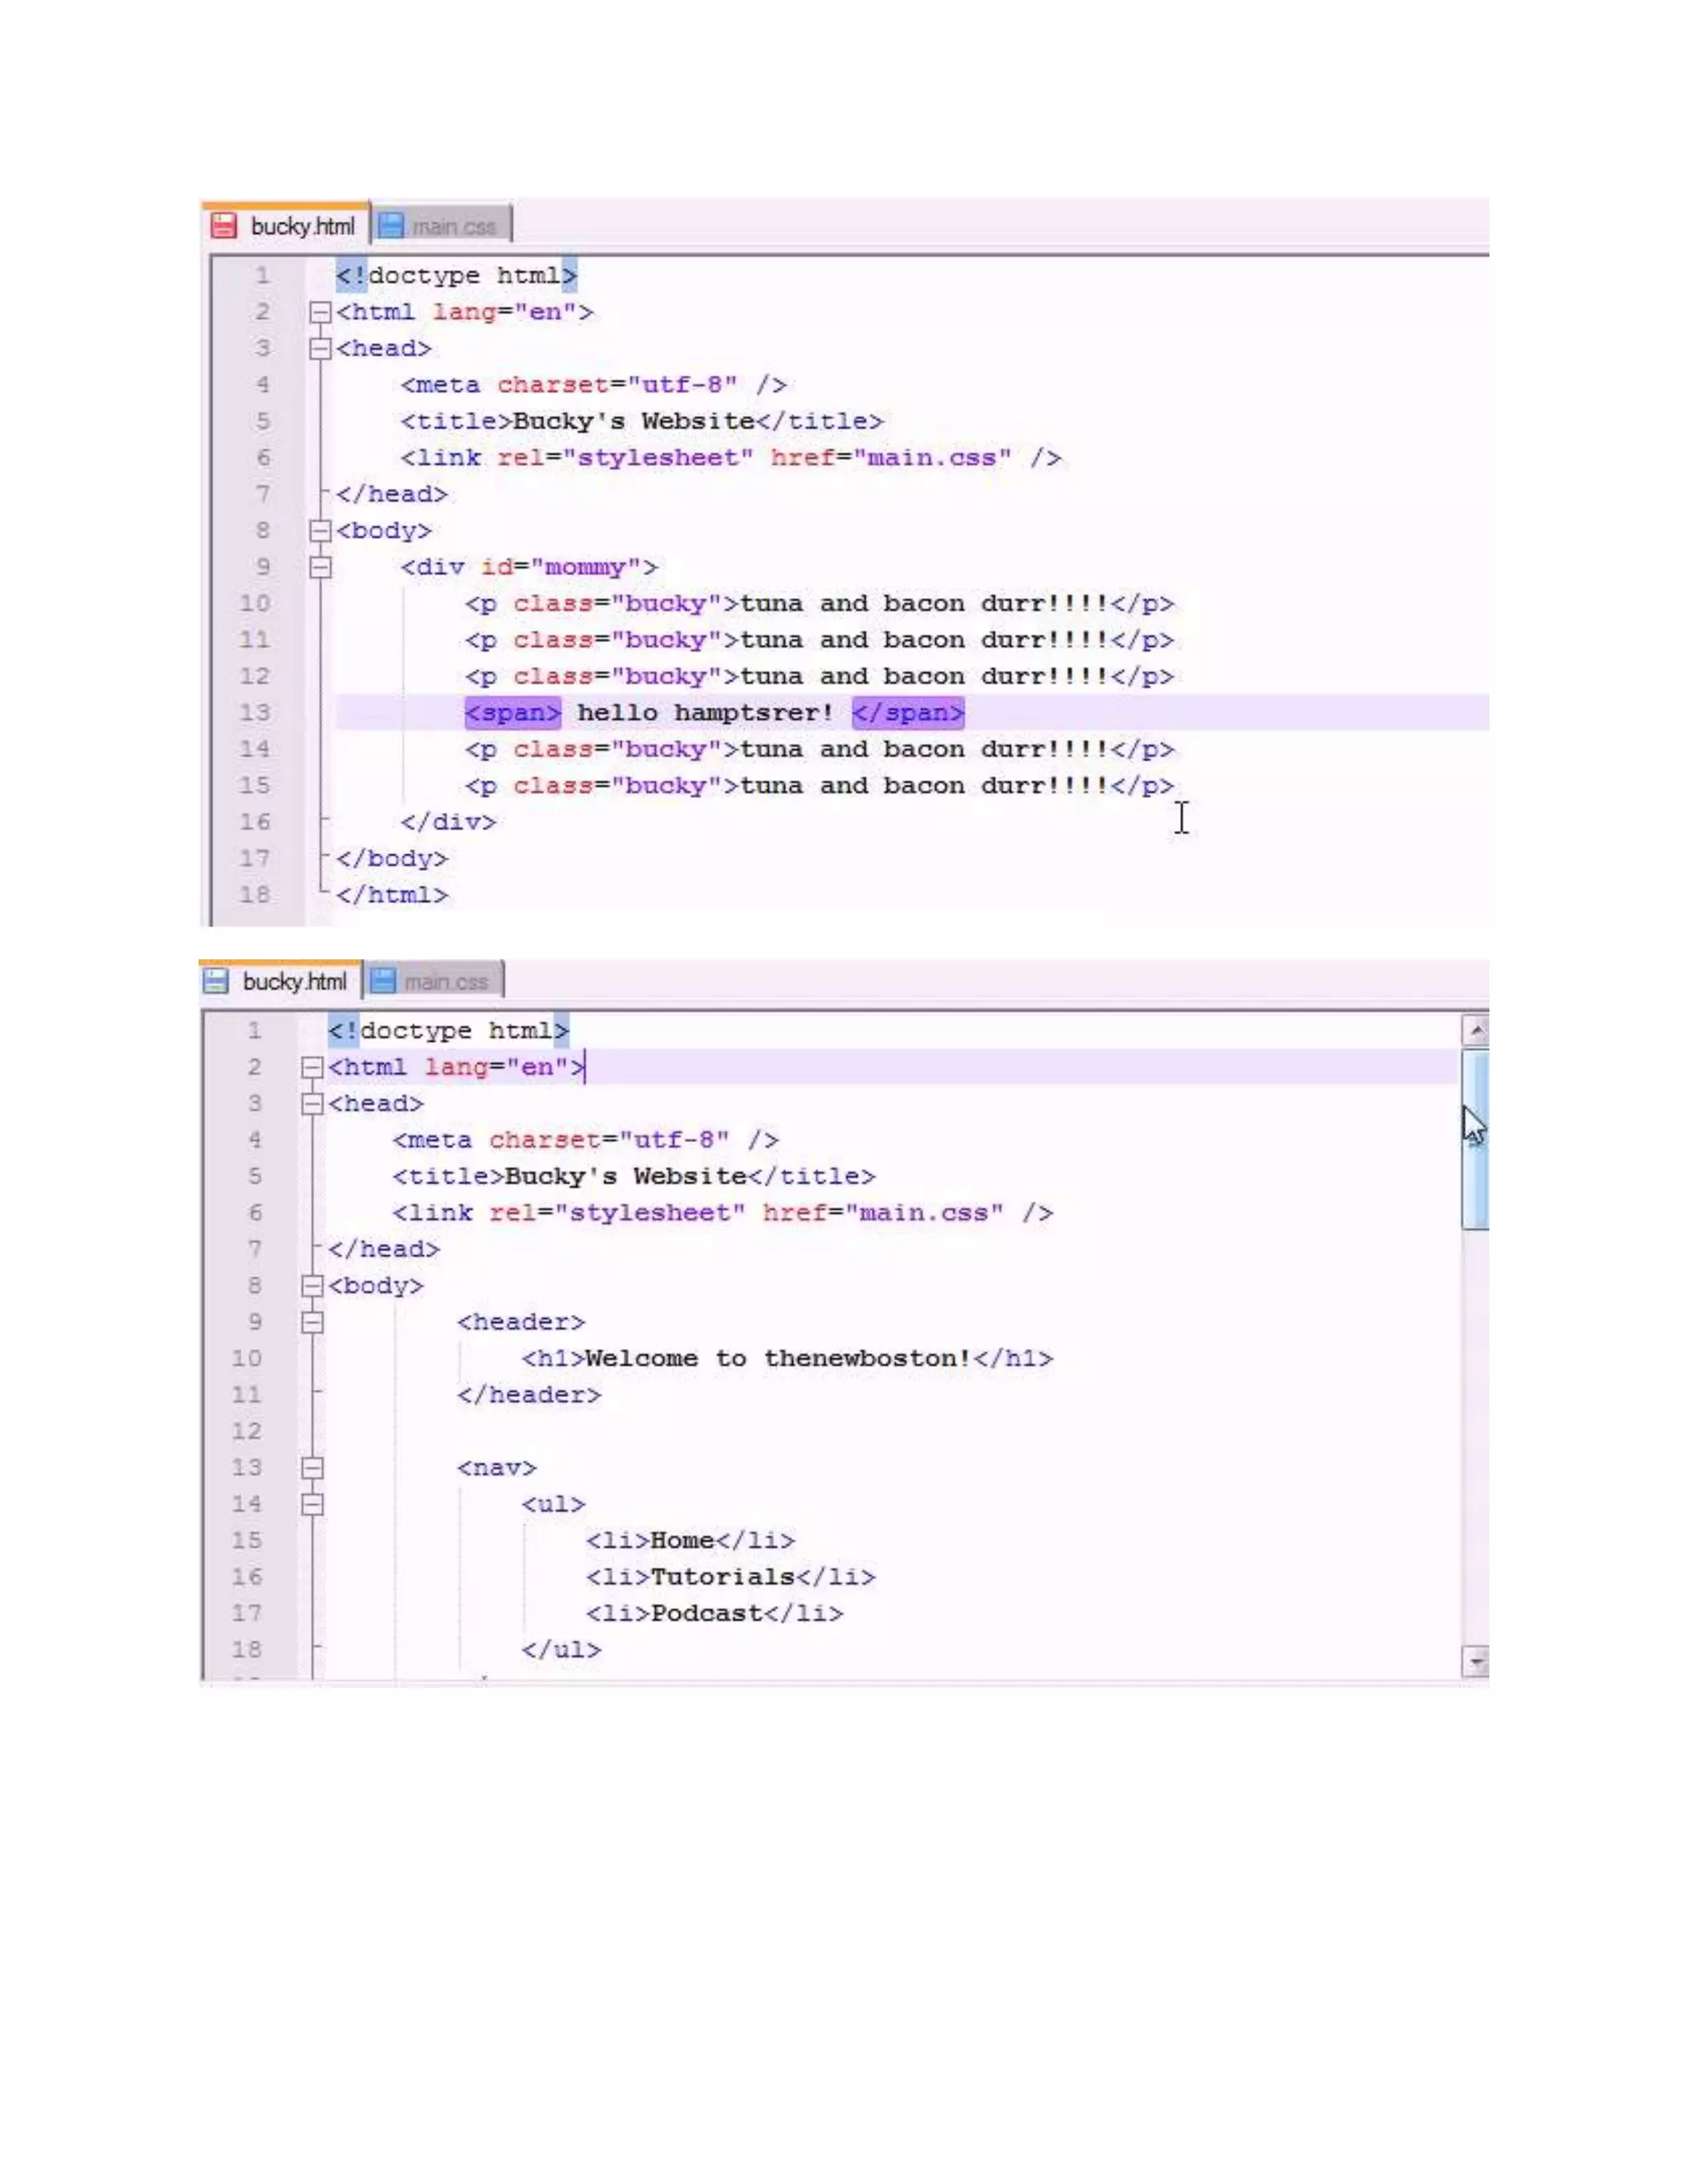Open the main.css tab in the lower editor
1688x2184 pixels.
click(434, 982)
